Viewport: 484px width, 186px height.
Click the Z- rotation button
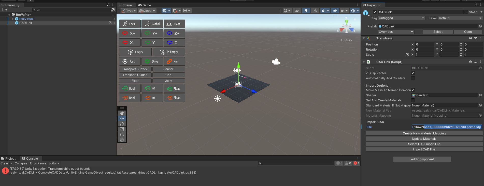pyautogui.click(x=174, y=43)
